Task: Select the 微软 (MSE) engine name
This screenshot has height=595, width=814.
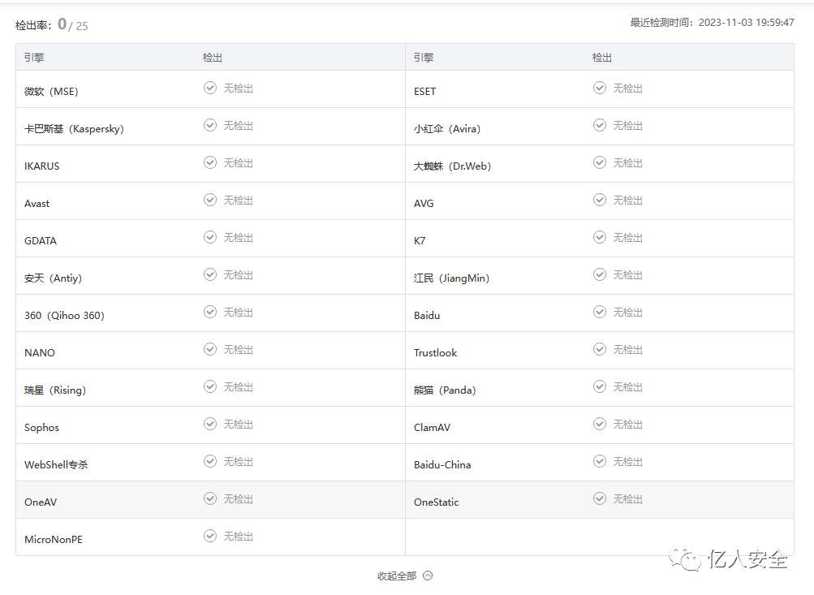Action: pyautogui.click(x=51, y=92)
